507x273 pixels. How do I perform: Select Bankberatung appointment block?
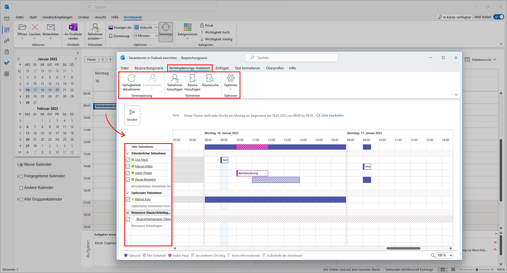252,173
